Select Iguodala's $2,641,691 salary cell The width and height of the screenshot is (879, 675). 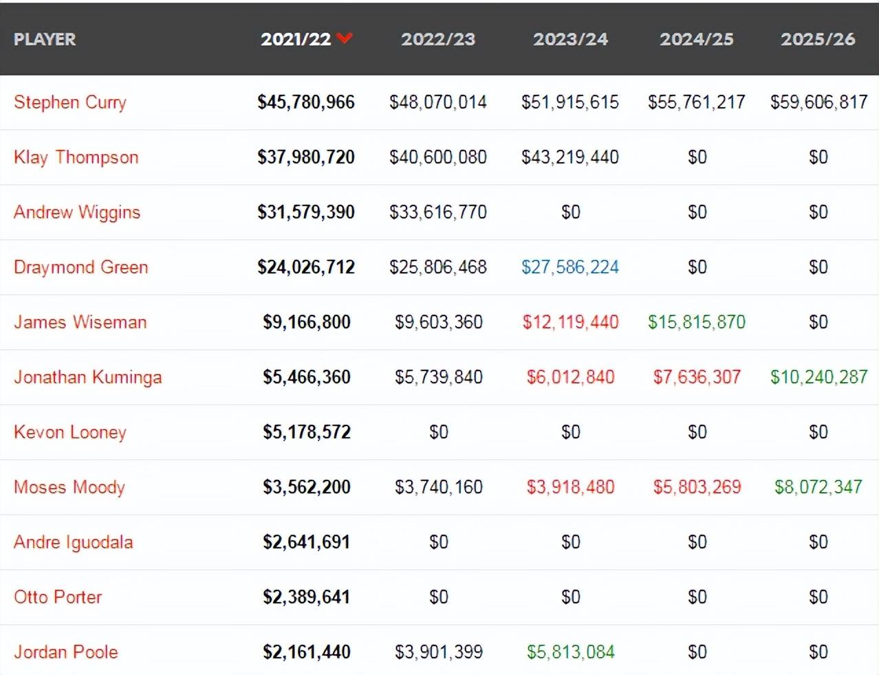(x=307, y=542)
